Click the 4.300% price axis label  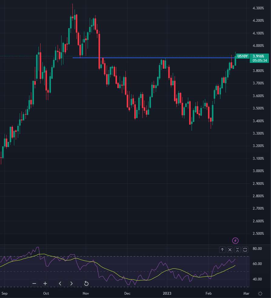tap(258, 8)
